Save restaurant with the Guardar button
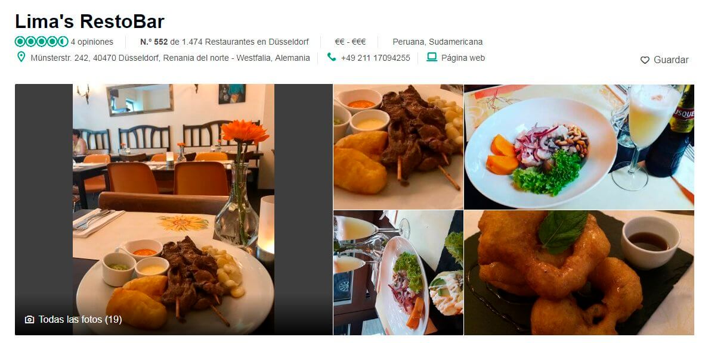 [664, 60]
